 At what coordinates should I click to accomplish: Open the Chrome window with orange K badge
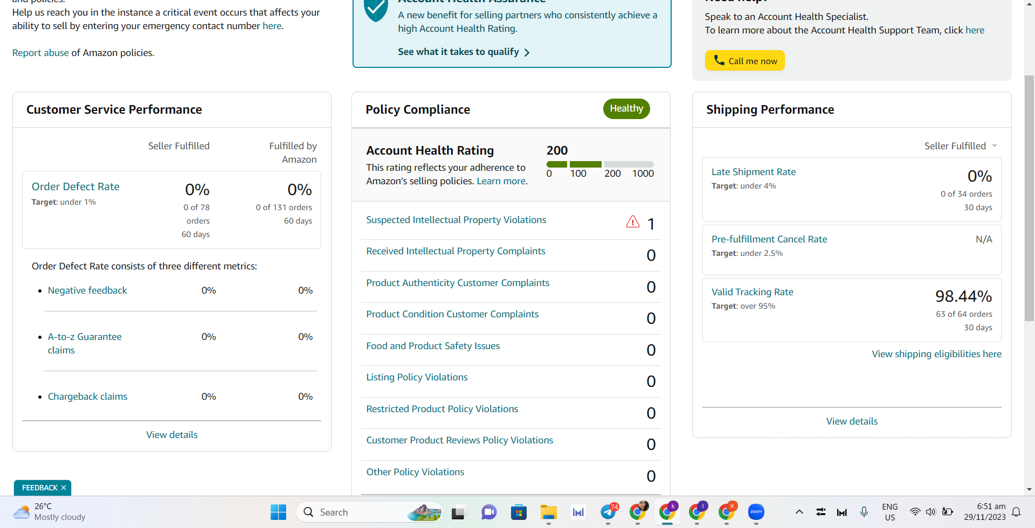(727, 512)
